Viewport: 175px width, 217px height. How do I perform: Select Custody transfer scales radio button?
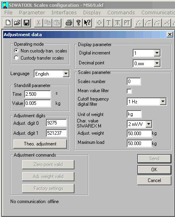tap(16, 58)
